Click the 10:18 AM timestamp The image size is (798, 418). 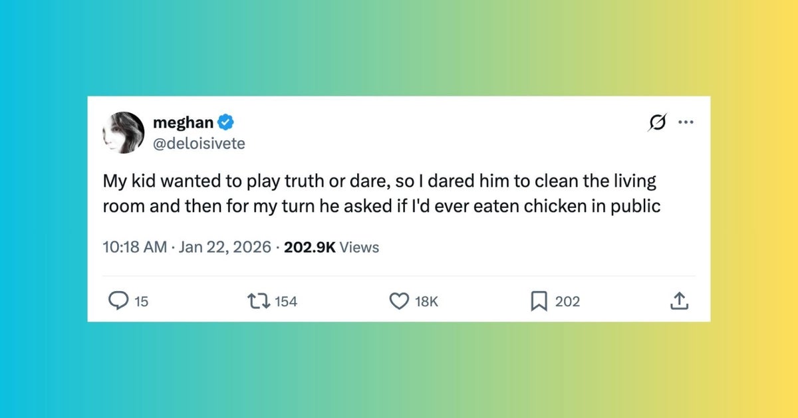click(x=134, y=247)
